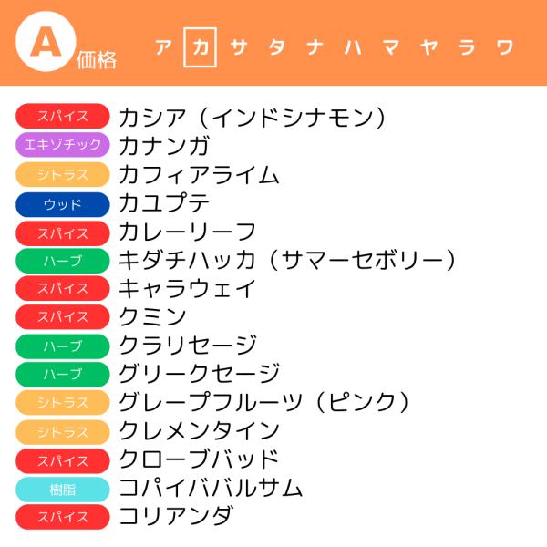
Task: Open the クラリセージ entry
Action: pyautogui.click(x=188, y=346)
